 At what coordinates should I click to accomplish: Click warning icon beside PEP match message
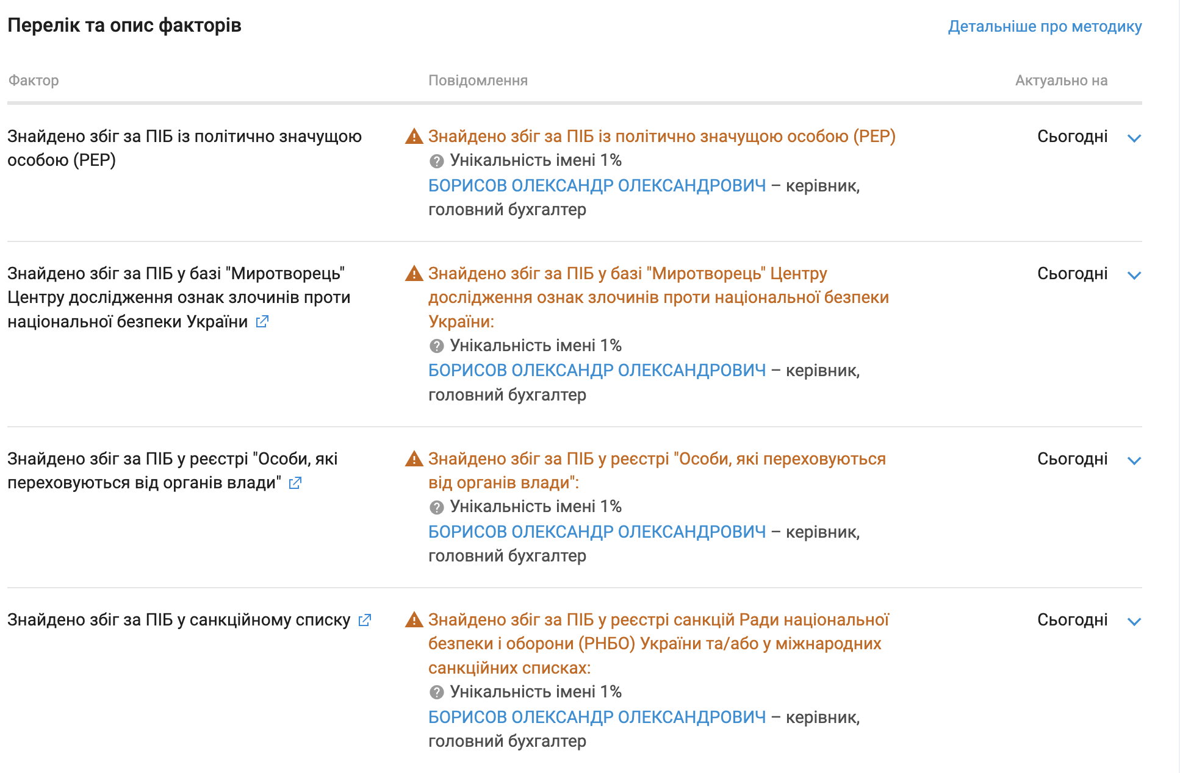click(x=414, y=137)
